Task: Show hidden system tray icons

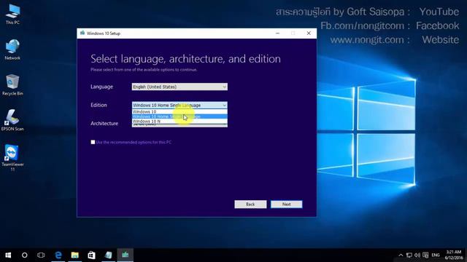Action: pos(401,255)
